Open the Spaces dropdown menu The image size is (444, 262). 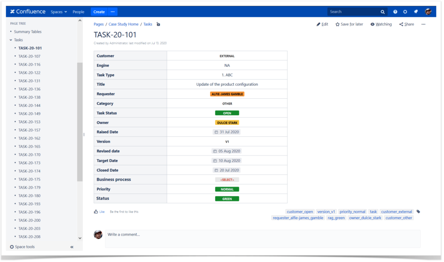click(59, 12)
